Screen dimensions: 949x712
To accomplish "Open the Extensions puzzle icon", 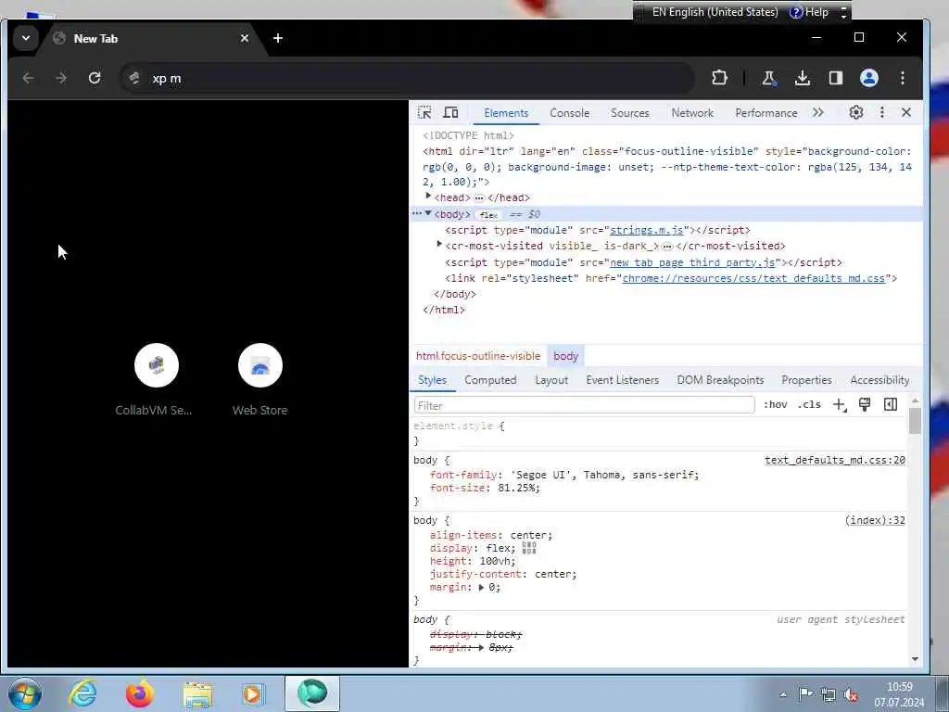I will tap(719, 78).
